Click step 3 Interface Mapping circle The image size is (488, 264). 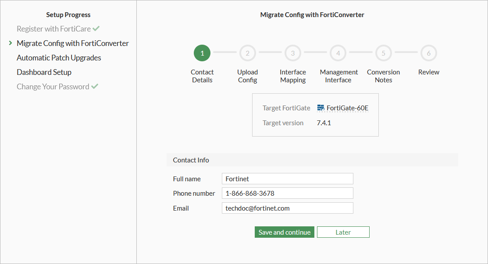(293, 53)
